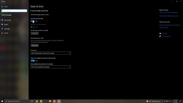Viewport: 183px width, 103px height.
Task: Click the network icon in system tray
Action: [x=169, y=101]
